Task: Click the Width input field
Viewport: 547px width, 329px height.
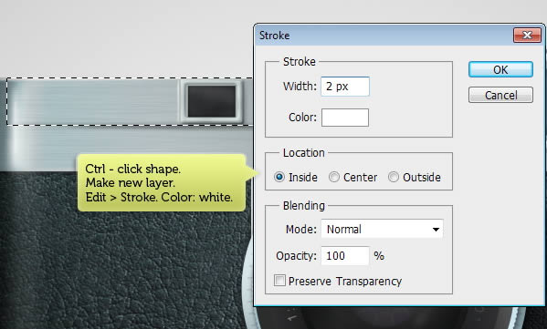Action: [345, 87]
